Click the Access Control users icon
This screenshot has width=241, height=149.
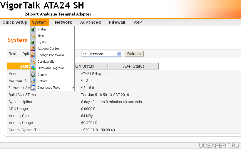click(x=33, y=49)
